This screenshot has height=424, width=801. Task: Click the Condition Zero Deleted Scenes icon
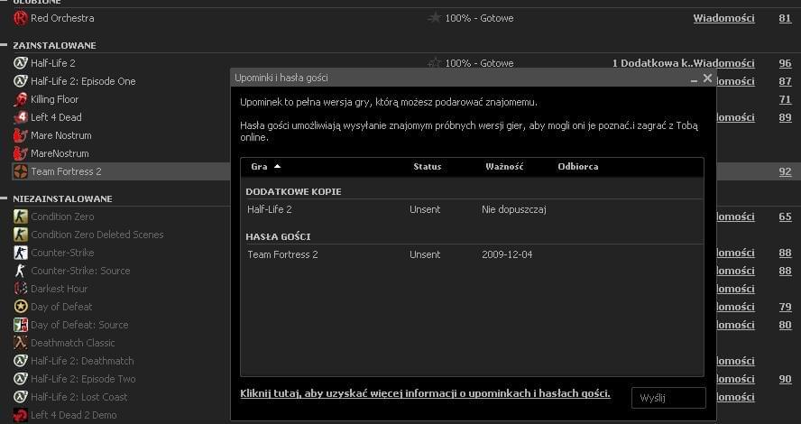coord(21,235)
